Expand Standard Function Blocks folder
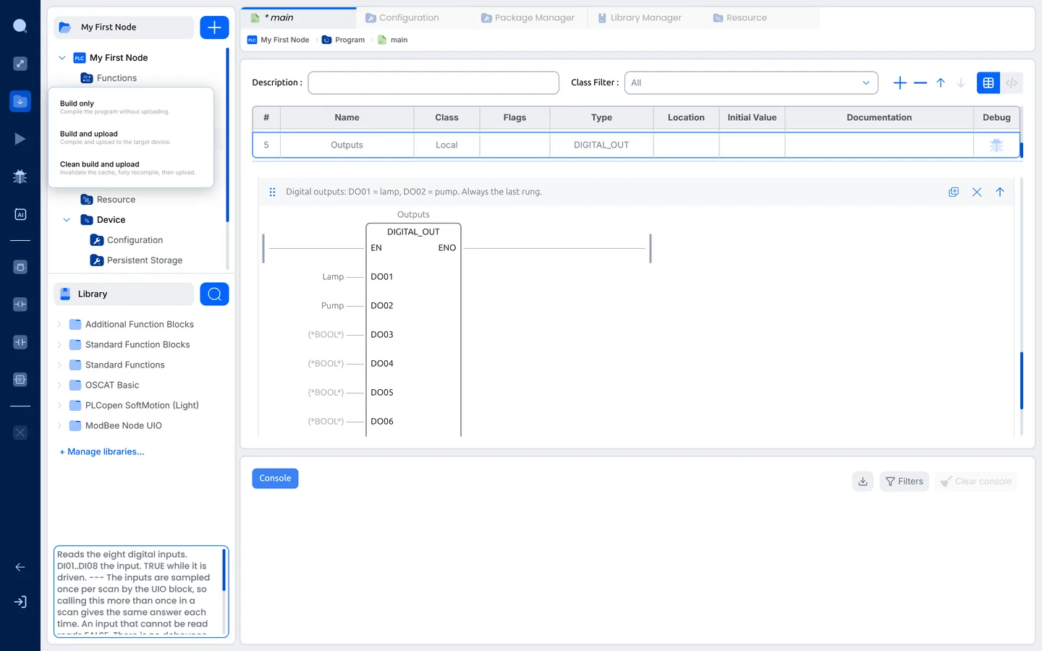Screen dimensions: 1042x651 click(59, 345)
